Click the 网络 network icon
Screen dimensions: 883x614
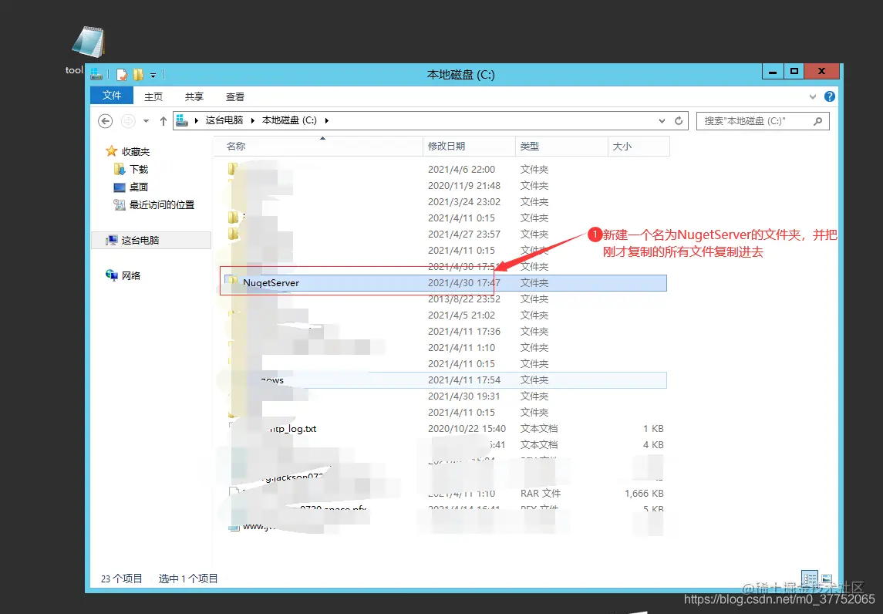click(x=112, y=275)
